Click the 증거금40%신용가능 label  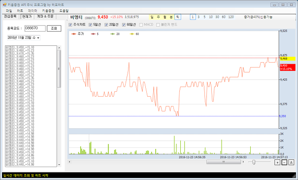pos(258,17)
